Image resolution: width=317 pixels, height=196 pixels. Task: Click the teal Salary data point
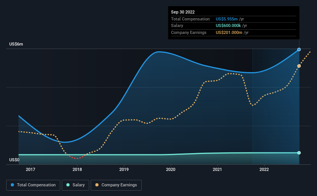coord(299,153)
